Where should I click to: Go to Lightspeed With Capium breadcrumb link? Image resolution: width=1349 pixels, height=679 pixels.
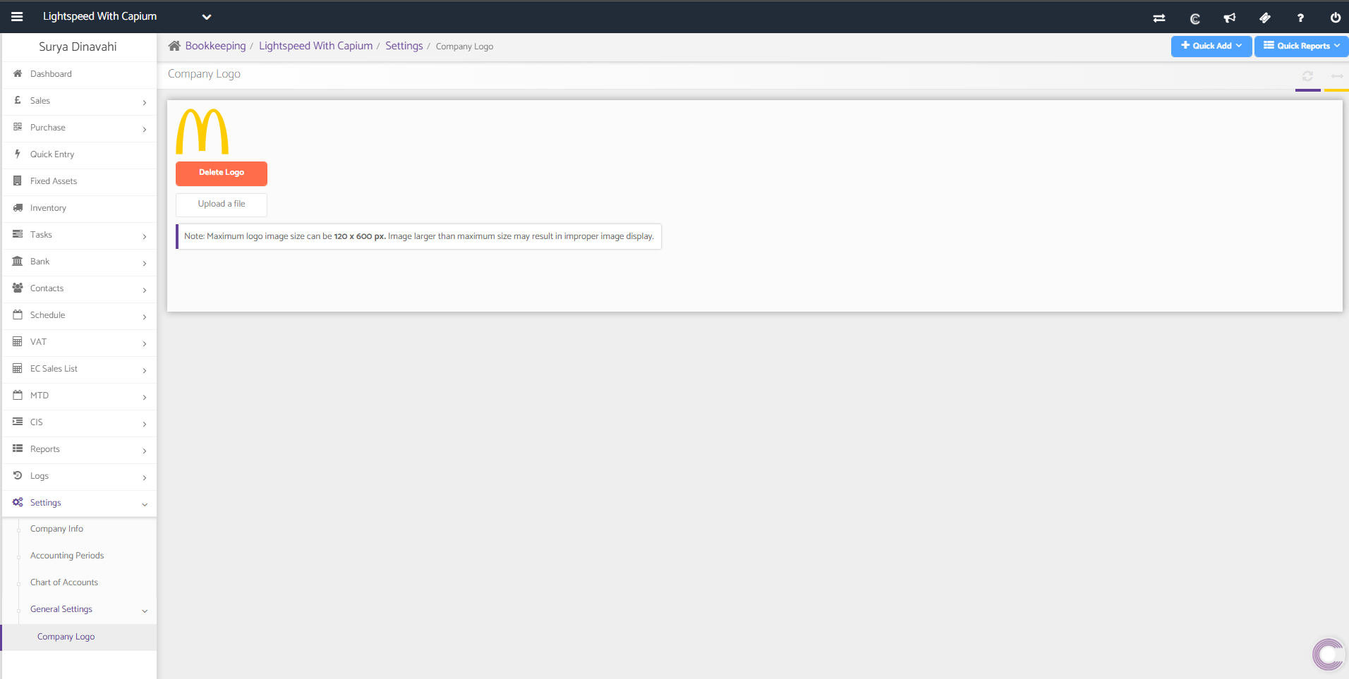click(x=315, y=46)
